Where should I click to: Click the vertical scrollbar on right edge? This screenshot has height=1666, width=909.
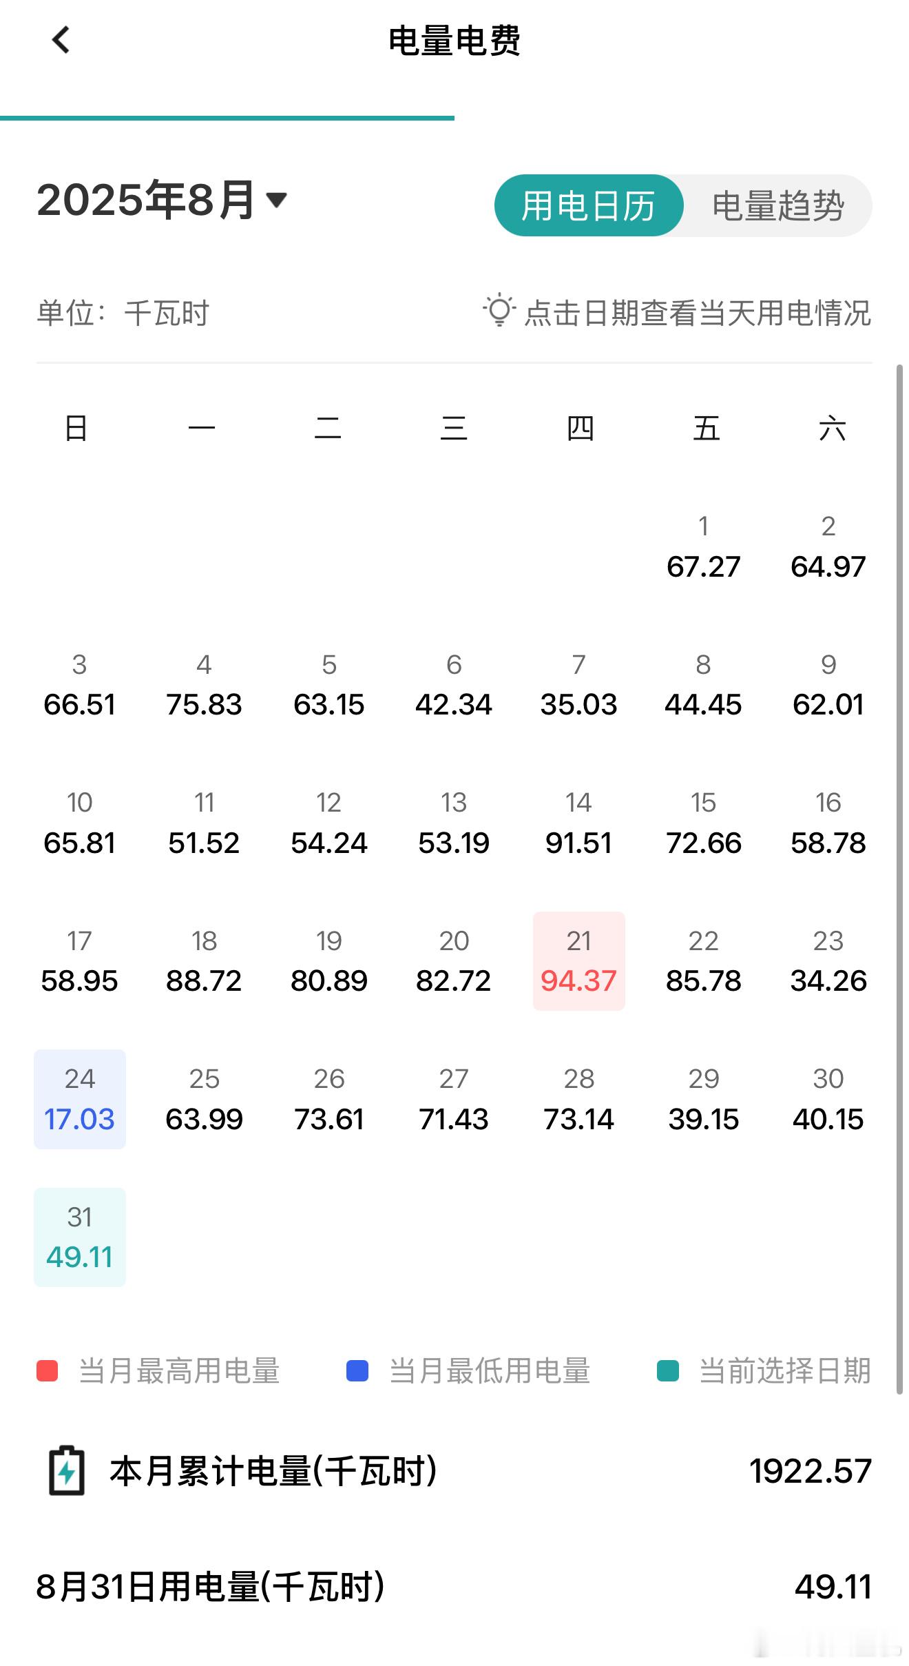point(899,880)
